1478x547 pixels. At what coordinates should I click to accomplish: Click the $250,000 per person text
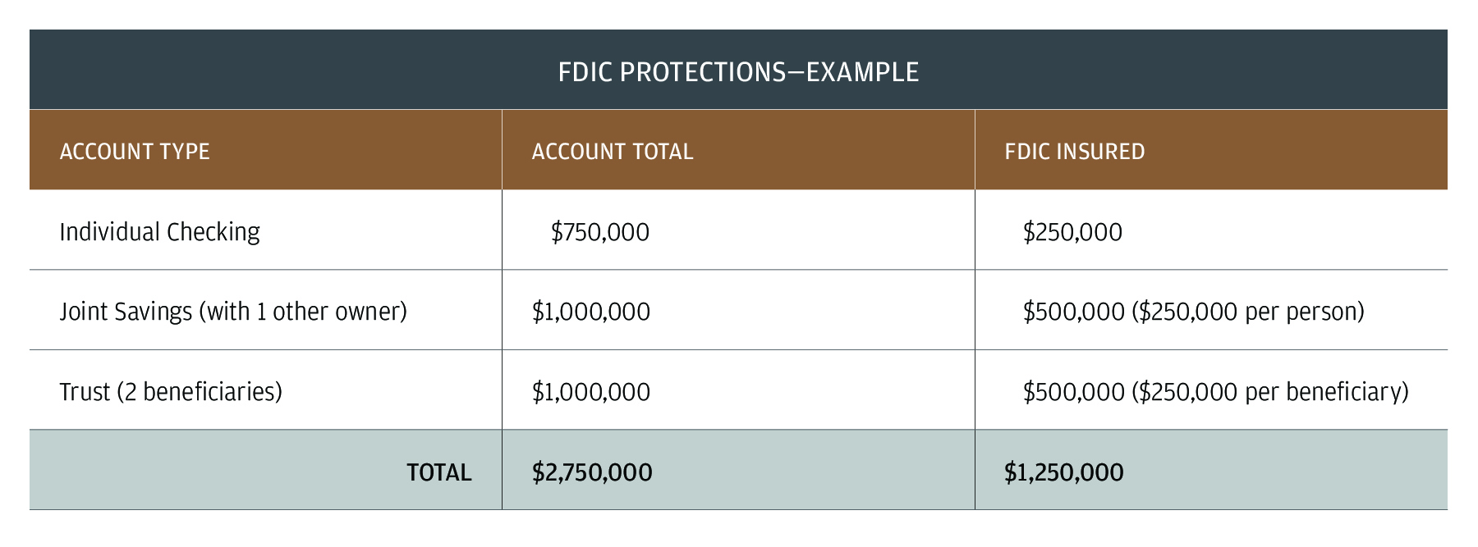(1248, 312)
